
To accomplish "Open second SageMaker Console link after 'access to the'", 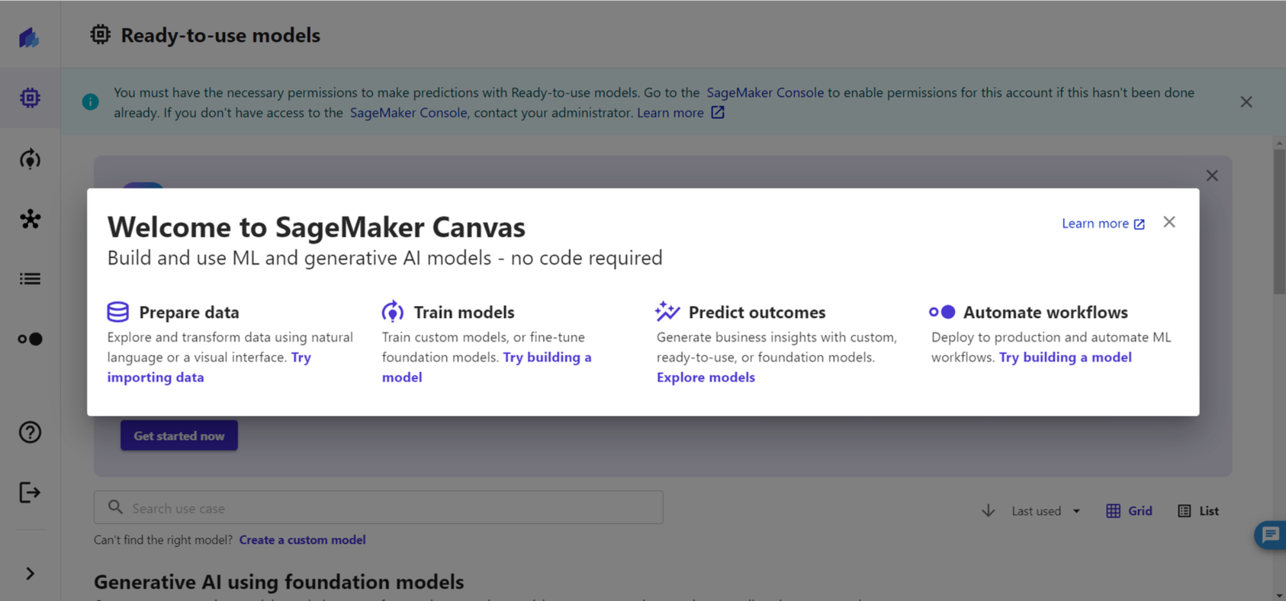I will point(408,112).
